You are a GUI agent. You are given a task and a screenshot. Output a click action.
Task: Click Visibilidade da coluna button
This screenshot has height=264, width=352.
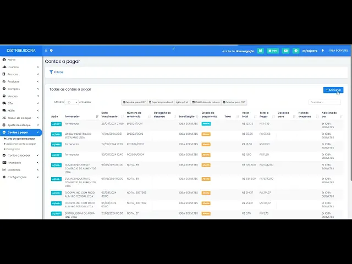tap(206, 102)
